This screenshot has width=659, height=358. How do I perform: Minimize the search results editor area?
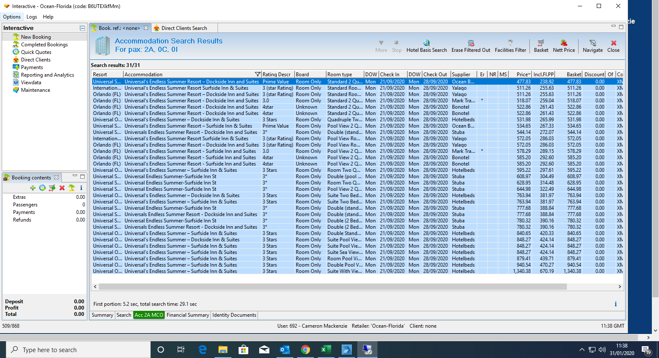tap(614, 26)
